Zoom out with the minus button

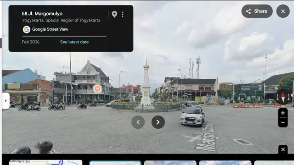[x=283, y=122]
